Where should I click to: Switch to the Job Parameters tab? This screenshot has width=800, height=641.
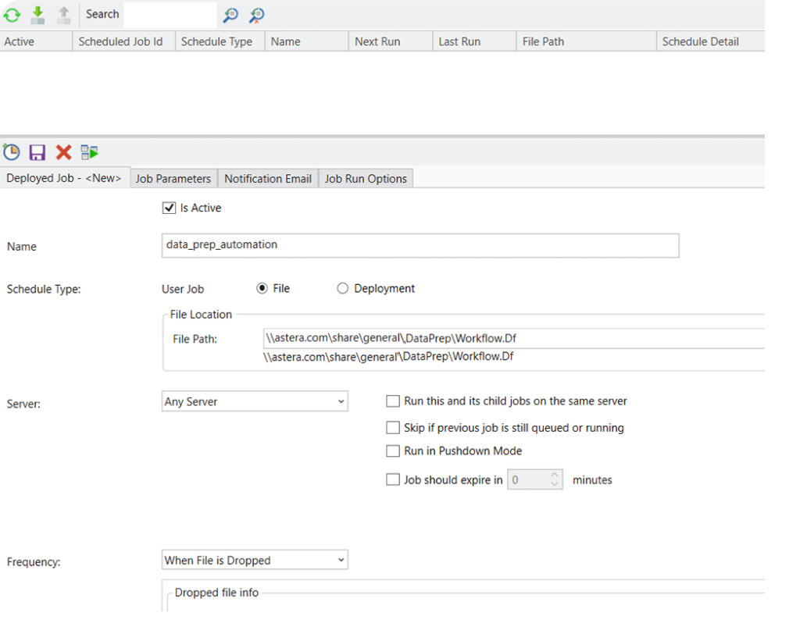(x=173, y=179)
